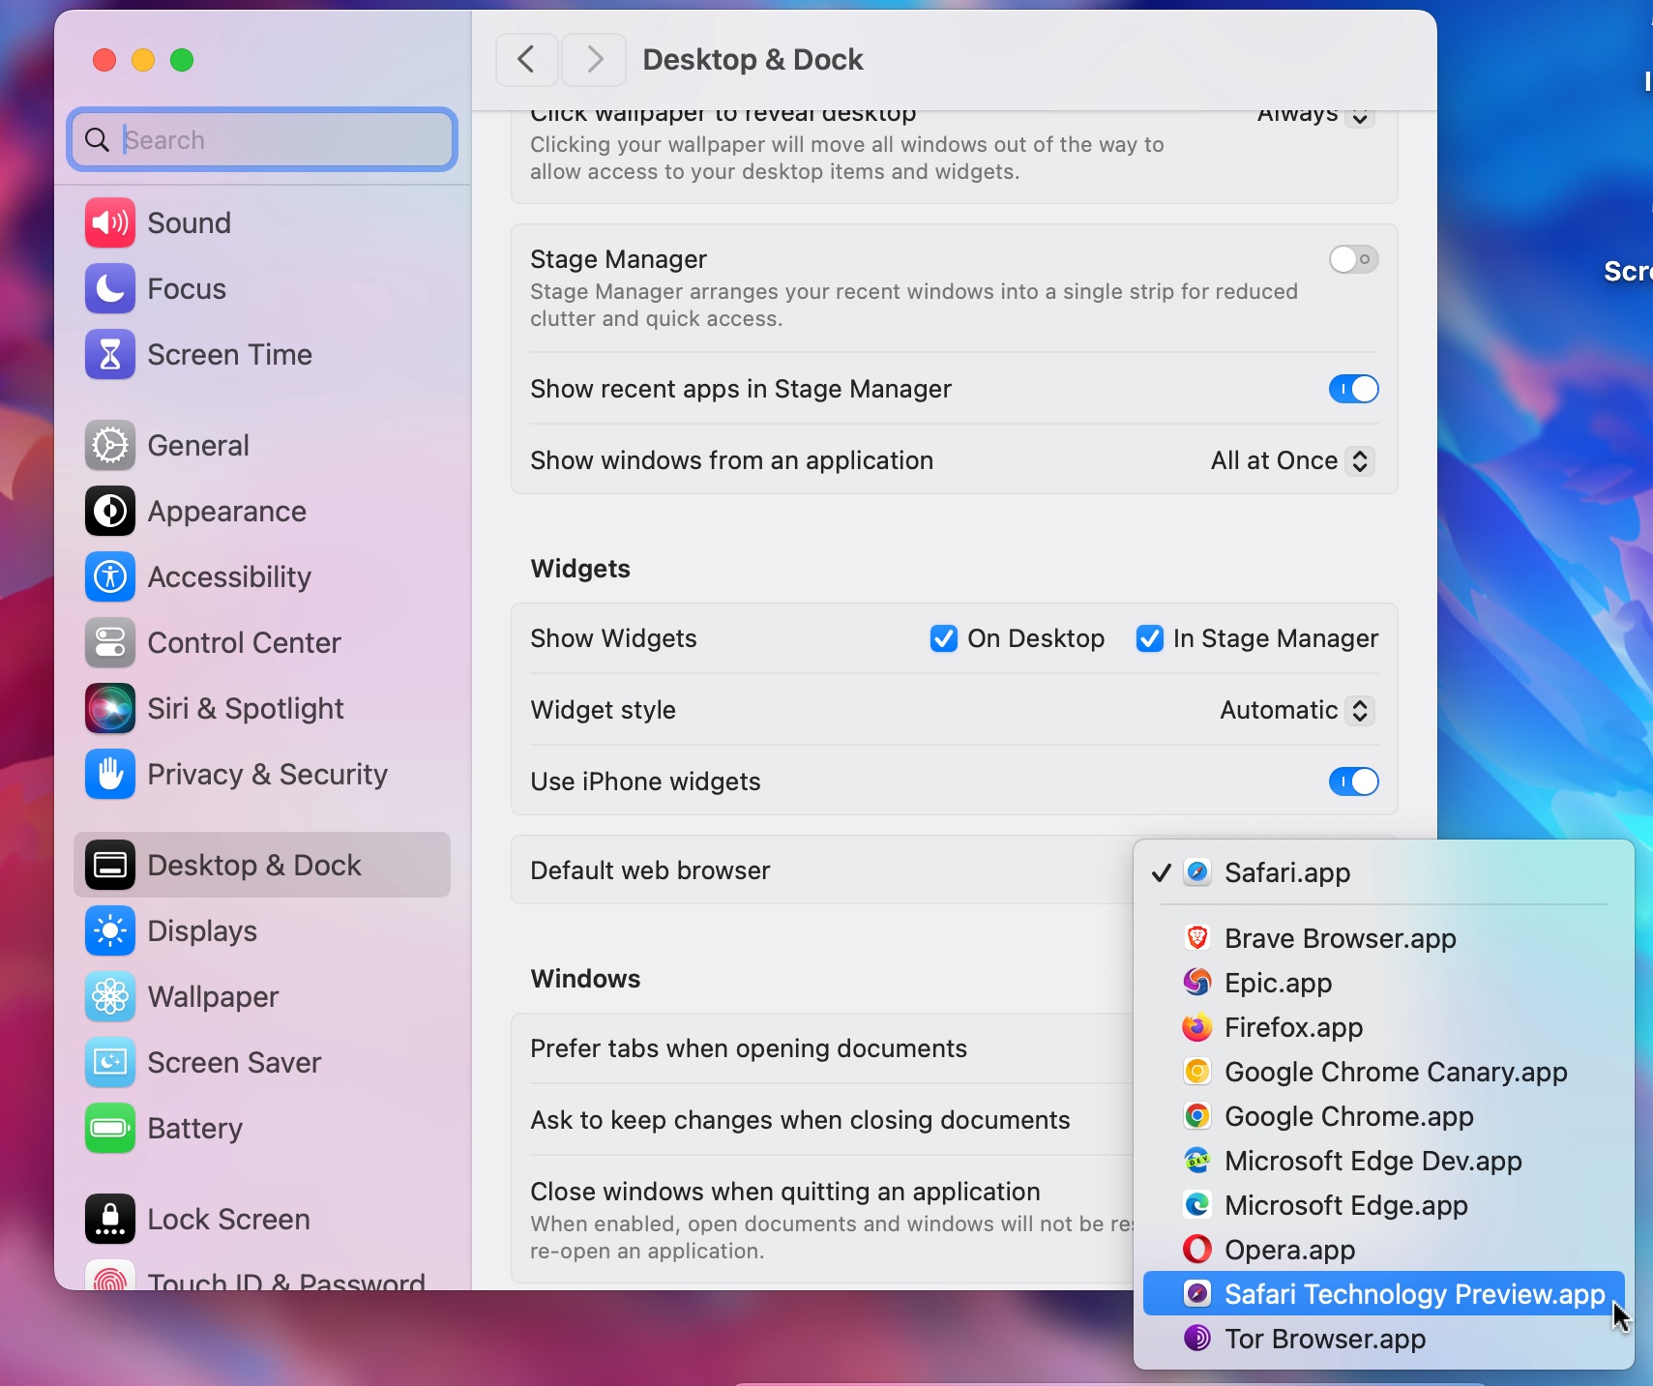Enable the Stage Manager toggle
Screen dimensions: 1653x1386
(1352, 259)
